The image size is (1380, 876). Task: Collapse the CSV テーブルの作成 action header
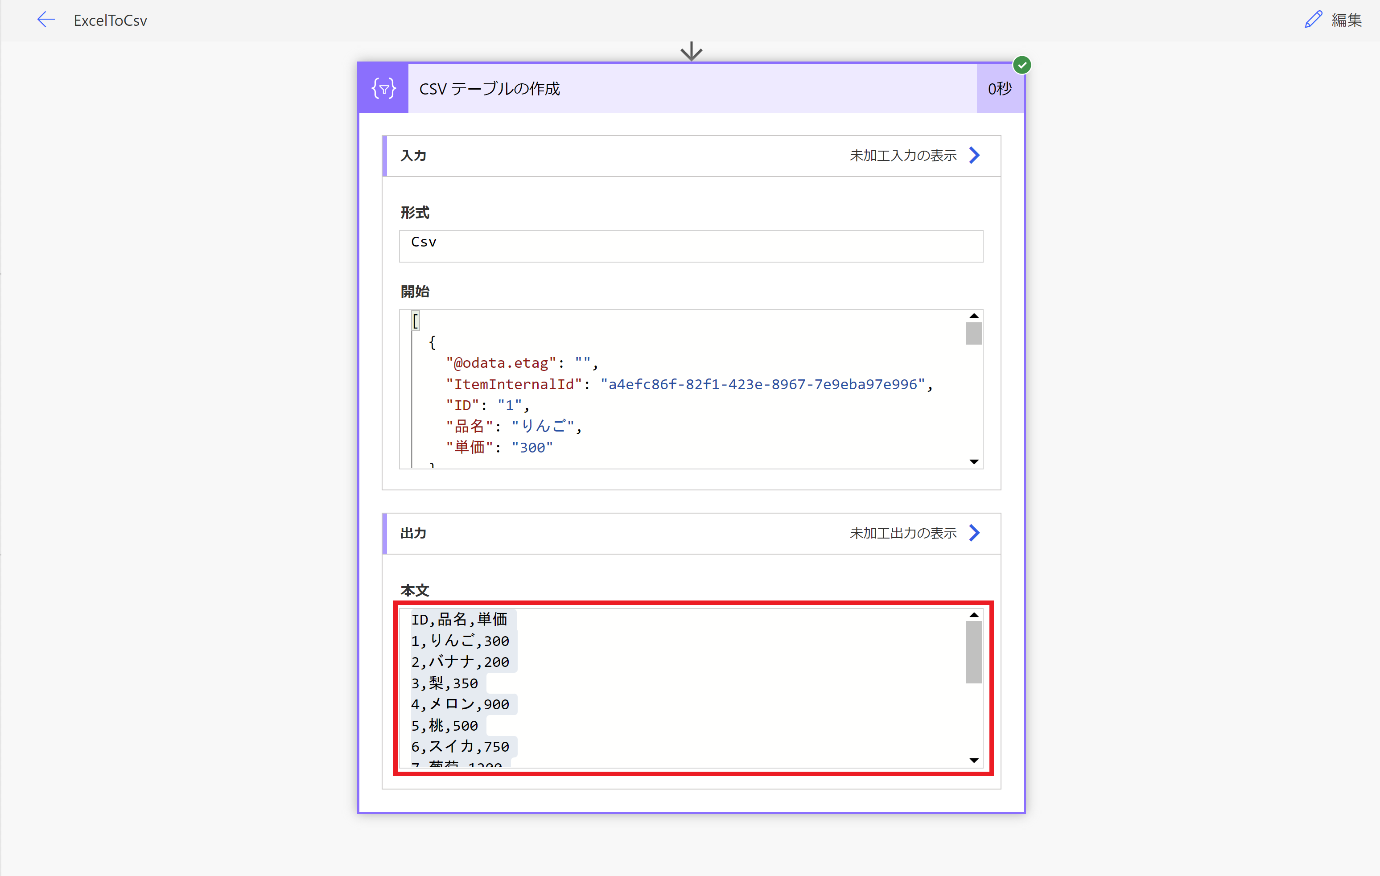coord(692,88)
